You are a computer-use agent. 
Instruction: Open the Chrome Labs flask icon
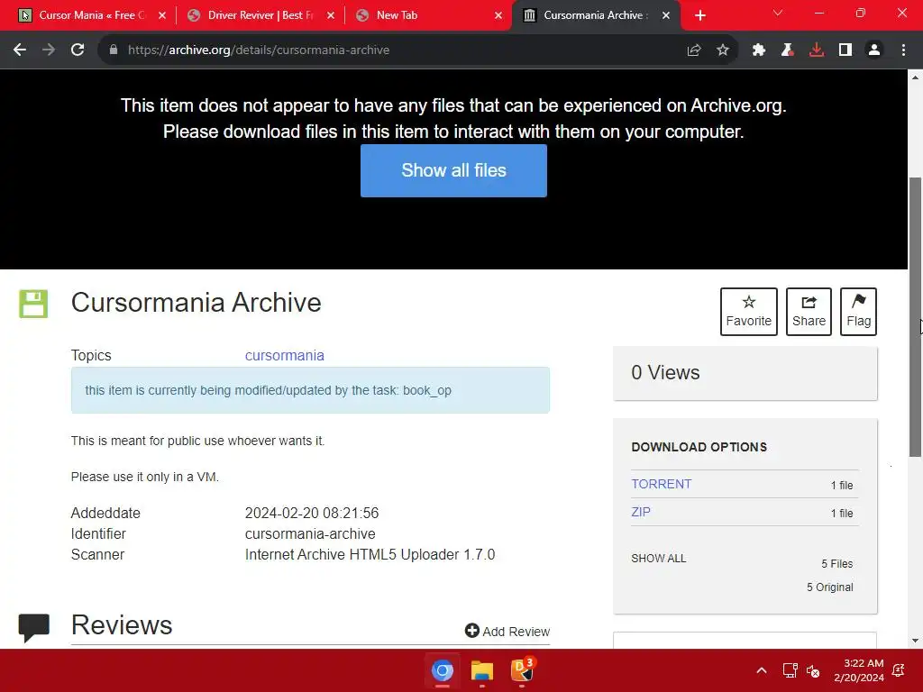coord(788,50)
